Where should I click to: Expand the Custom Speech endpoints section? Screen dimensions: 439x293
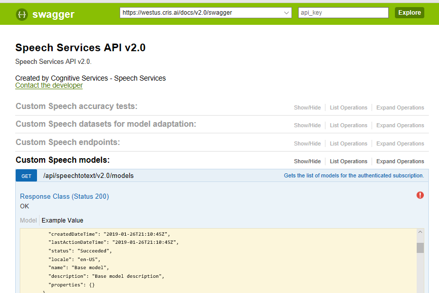68,142
